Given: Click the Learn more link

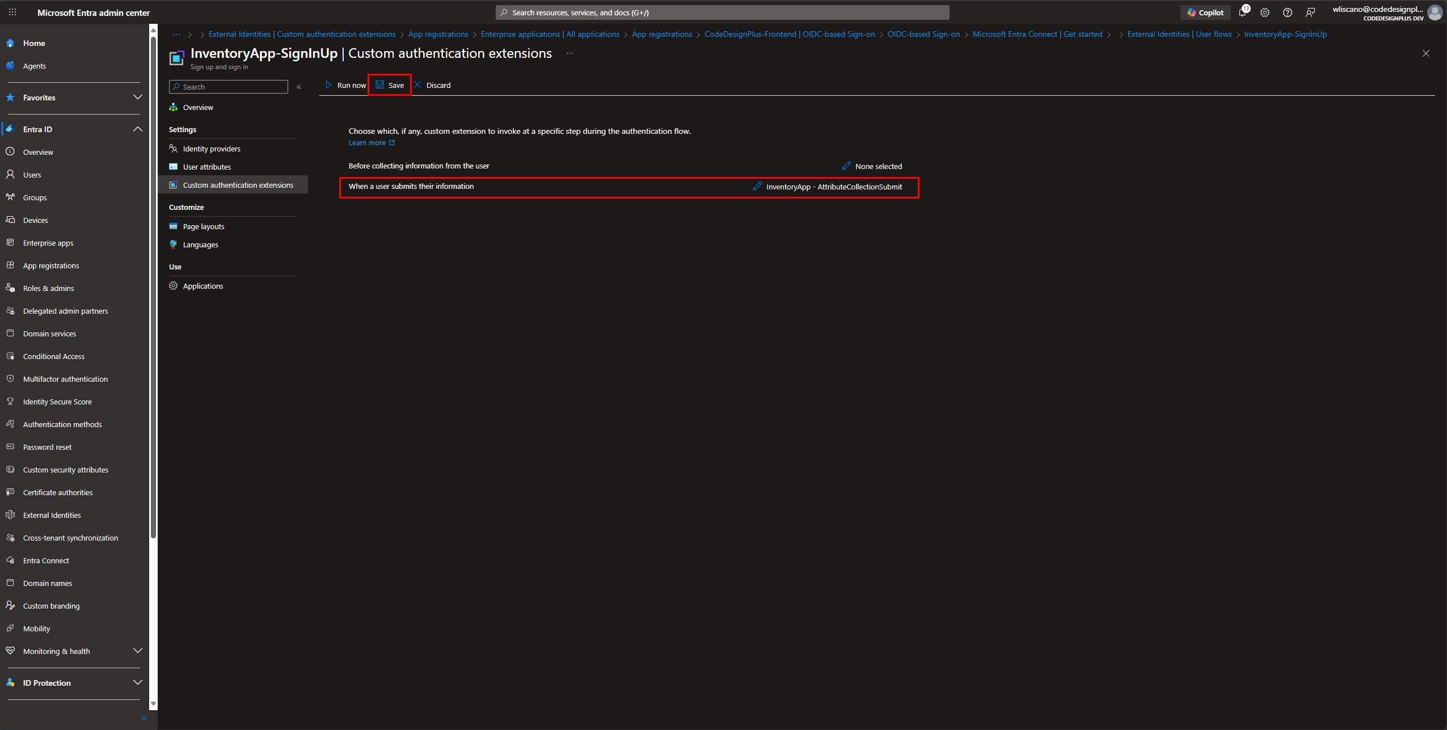Looking at the screenshot, I should pos(372,143).
